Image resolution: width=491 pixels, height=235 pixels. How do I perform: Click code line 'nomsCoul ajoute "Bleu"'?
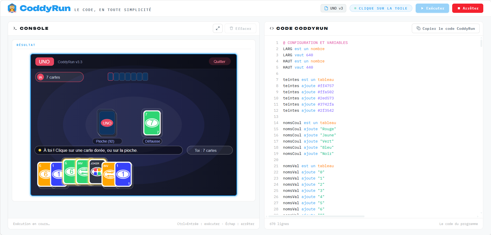click(308, 147)
